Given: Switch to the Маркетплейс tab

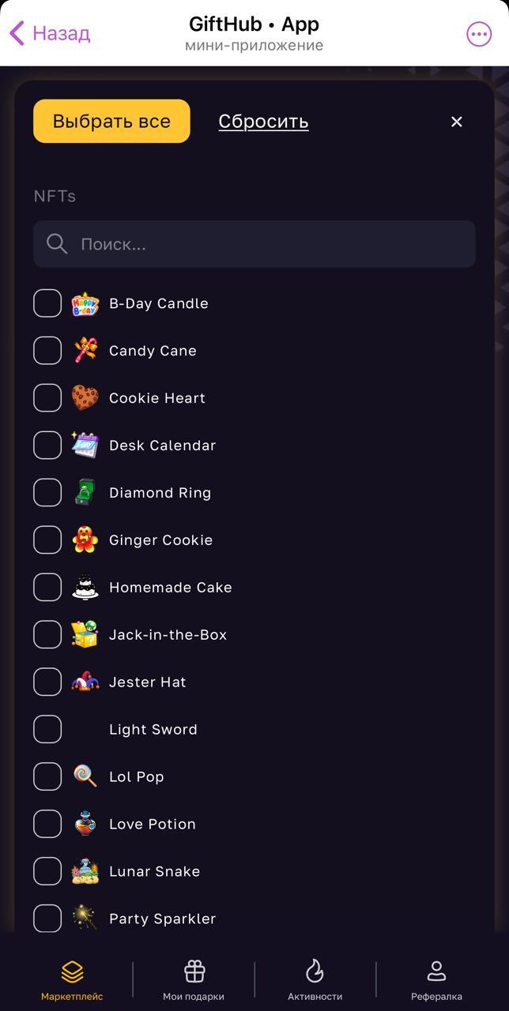Looking at the screenshot, I should click(x=72, y=980).
